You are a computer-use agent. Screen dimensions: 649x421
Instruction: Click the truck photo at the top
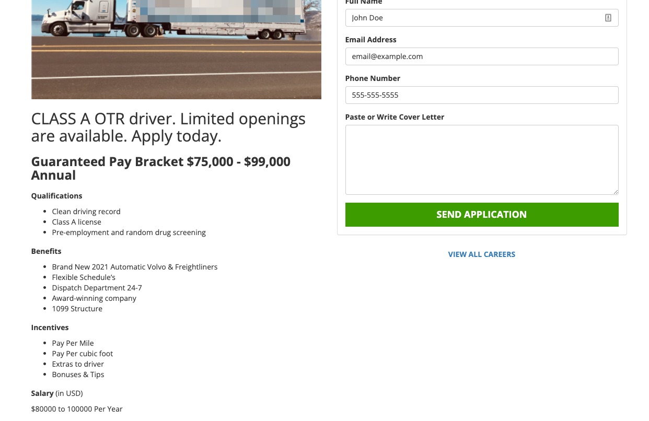pyautogui.click(x=176, y=50)
